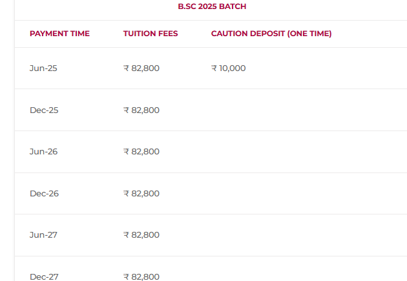Click the Dec-25 payment time cell
Viewport: 407px width, 281px height.
tap(44, 110)
